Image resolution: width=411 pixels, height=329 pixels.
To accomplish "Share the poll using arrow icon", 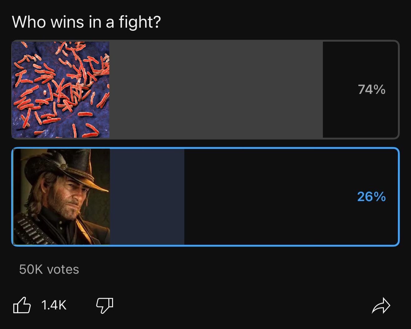I will (381, 305).
